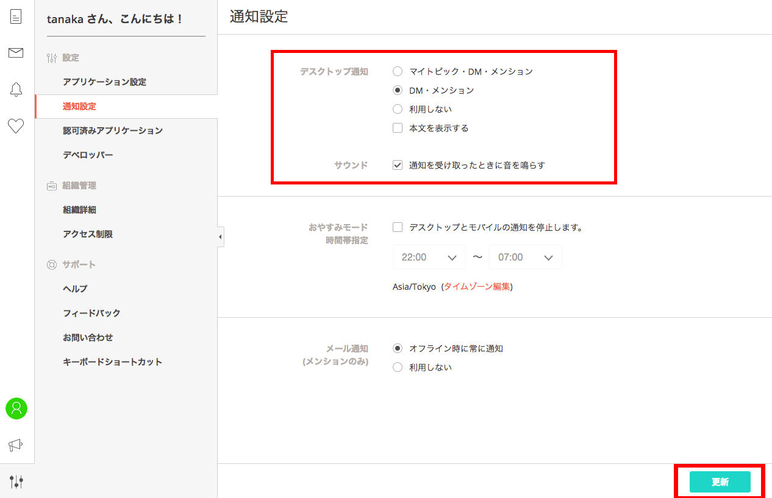Viewport: 772px width, 498px height.
Task: Enable 本文を表示する checkbox
Action: click(398, 128)
